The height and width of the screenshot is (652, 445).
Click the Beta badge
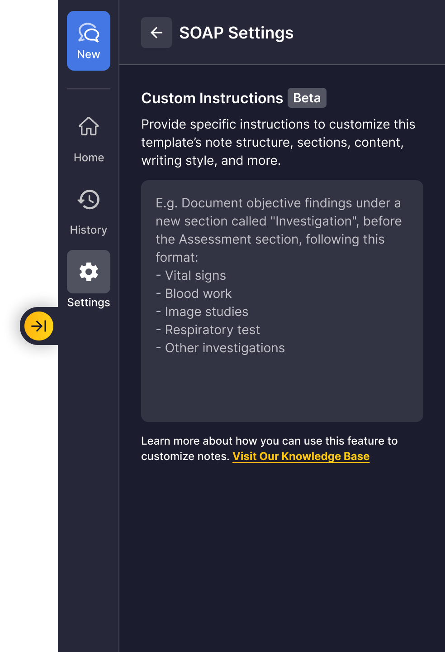[307, 98]
